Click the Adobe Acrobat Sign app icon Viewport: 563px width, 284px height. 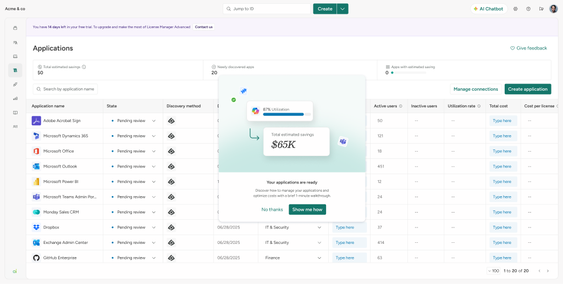click(x=36, y=121)
